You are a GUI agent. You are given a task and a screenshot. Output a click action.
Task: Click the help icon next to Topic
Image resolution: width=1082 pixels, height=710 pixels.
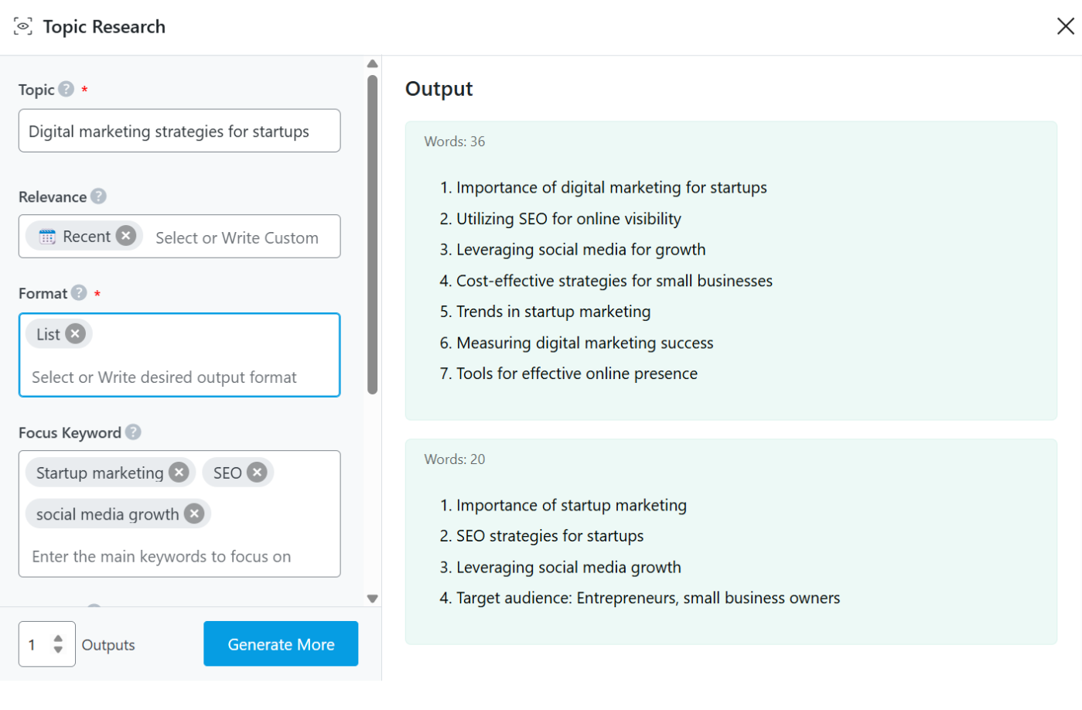tap(67, 90)
